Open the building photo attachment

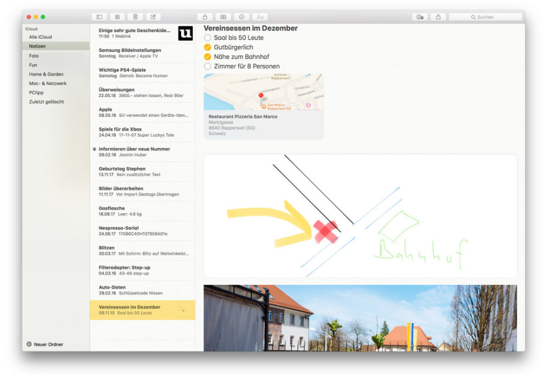pyautogui.click(x=360, y=318)
